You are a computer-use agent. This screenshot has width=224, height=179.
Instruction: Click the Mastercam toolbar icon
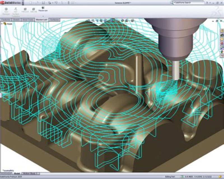coord(43,9)
